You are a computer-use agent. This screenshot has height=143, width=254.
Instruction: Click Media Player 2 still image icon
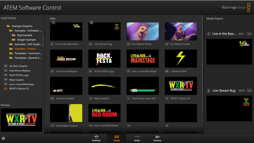[249, 91]
